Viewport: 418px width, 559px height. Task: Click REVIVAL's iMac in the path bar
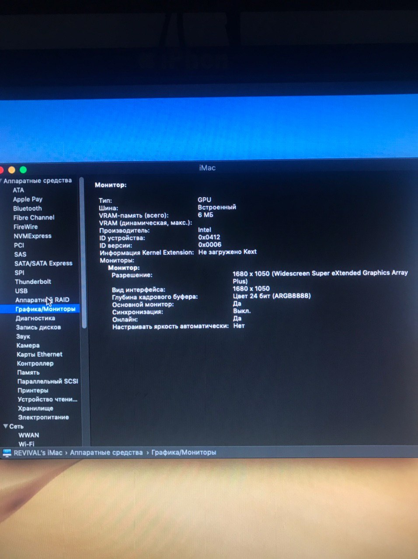(38, 453)
